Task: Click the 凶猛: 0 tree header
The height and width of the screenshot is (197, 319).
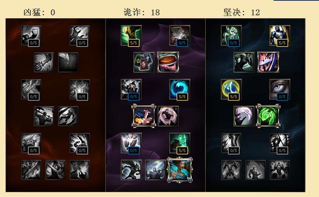Action: pos(39,12)
